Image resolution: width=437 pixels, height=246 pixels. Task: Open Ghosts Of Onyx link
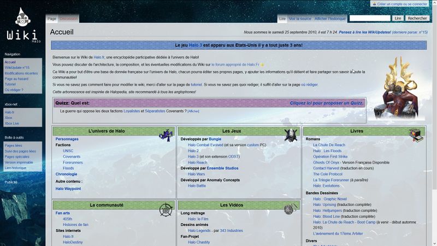coord(326,162)
